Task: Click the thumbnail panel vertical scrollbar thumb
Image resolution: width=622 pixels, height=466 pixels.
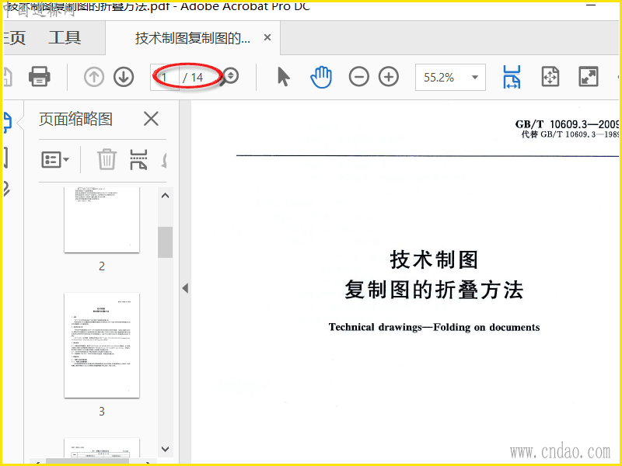Action: (x=165, y=242)
